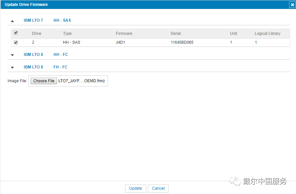Image resolution: width=296 pixels, height=194 pixels.
Task: Click the Serial column header
Action: tap(176, 34)
